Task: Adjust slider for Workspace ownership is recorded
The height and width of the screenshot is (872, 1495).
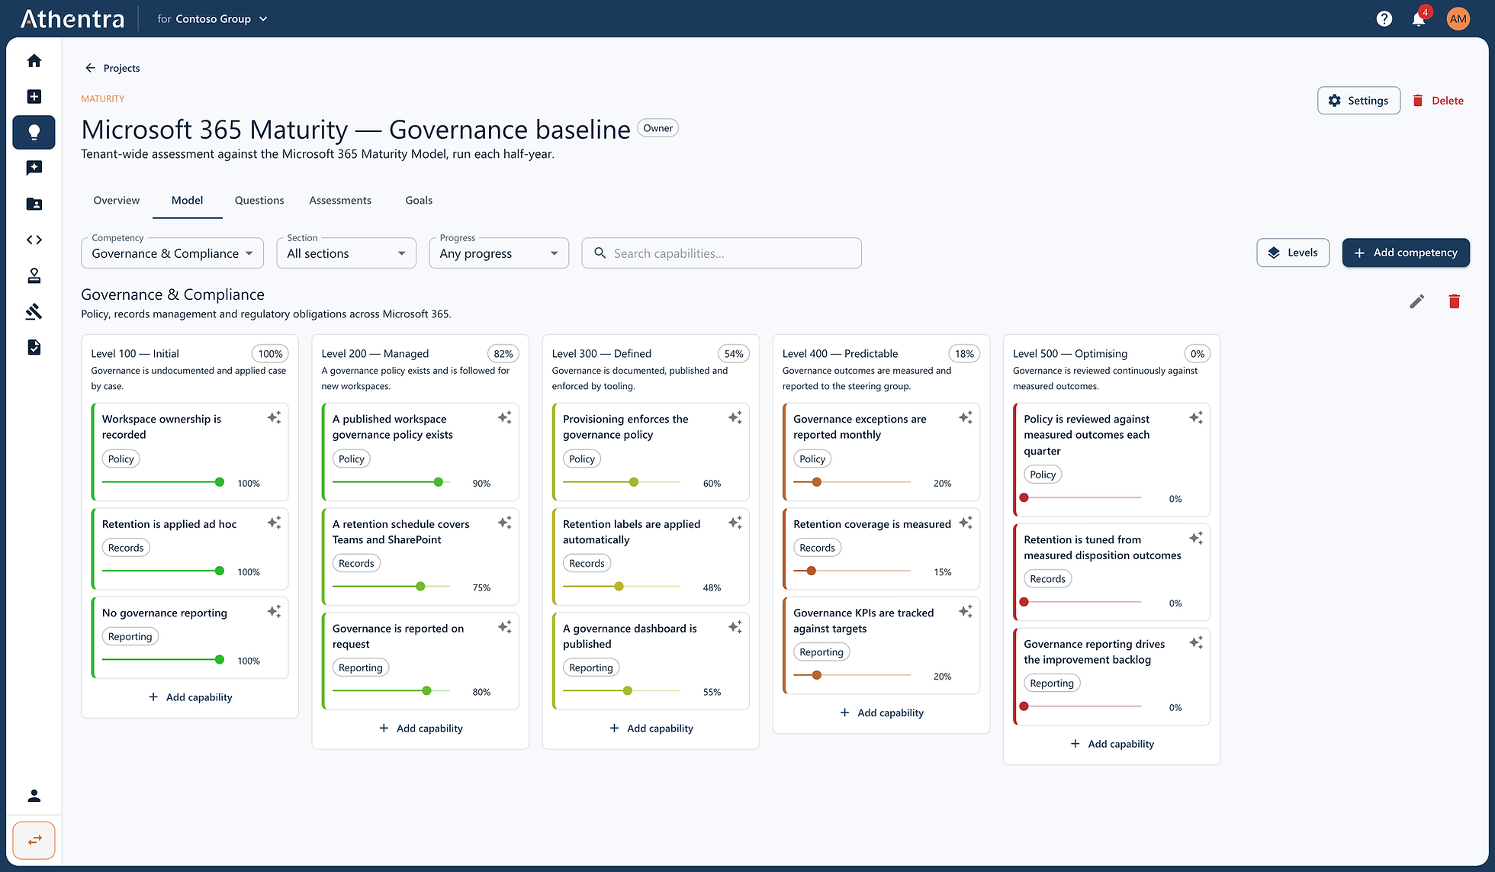Action: tap(161, 482)
